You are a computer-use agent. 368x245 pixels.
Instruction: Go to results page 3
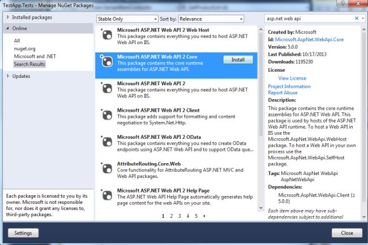point(179,216)
